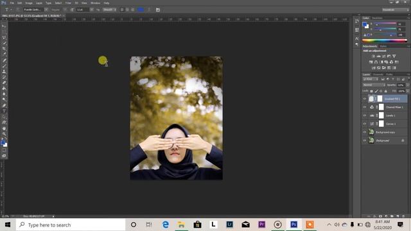Image resolution: width=411 pixels, height=231 pixels.
Task: Hide the Gradient Fill 1 layer
Action: pos(364,99)
